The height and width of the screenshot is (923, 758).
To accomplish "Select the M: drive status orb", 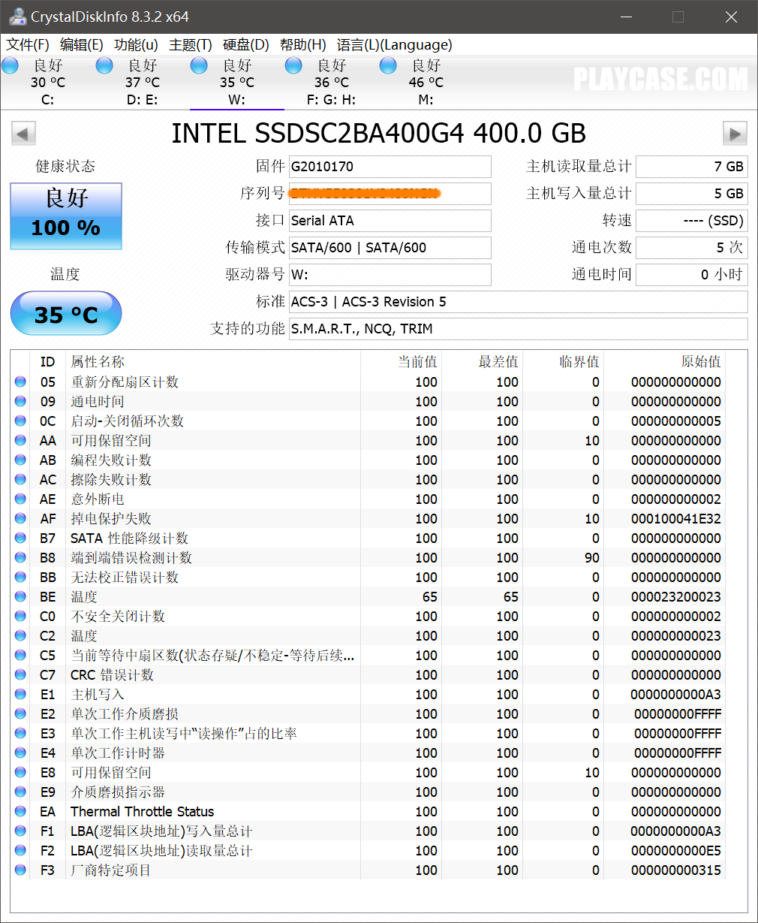I will (389, 66).
